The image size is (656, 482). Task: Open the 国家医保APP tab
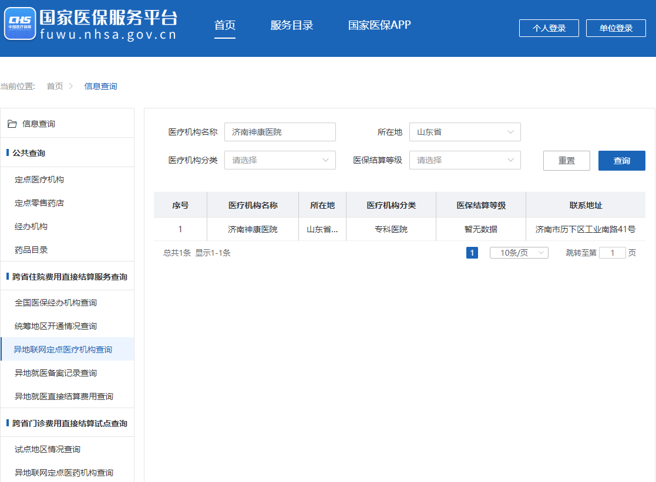click(379, 25)
